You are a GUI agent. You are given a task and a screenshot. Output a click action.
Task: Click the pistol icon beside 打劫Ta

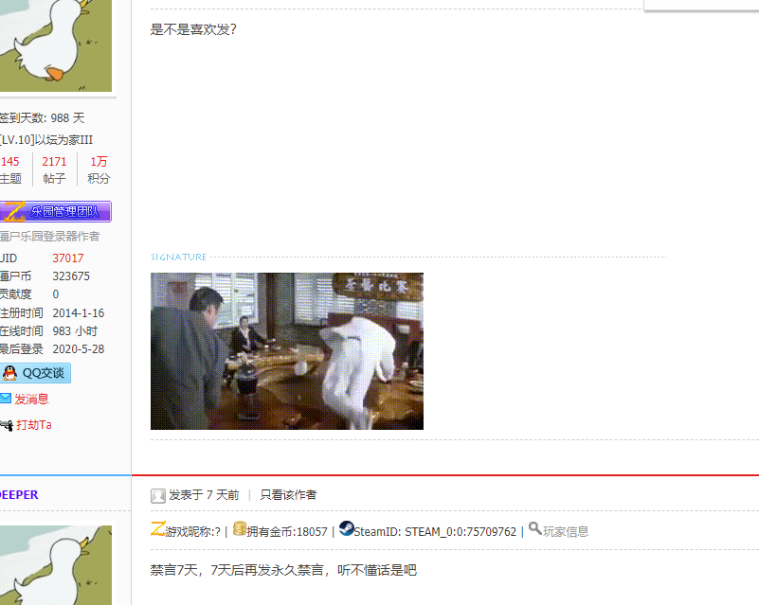(x=9, y=424)
